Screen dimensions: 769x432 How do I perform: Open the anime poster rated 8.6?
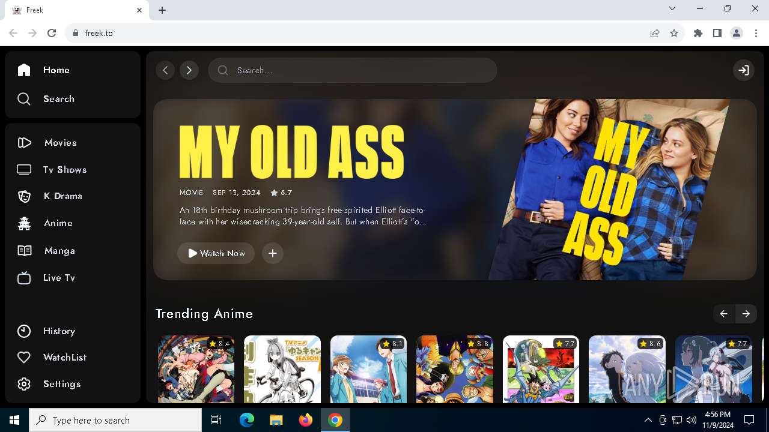(x=627, y=369)
